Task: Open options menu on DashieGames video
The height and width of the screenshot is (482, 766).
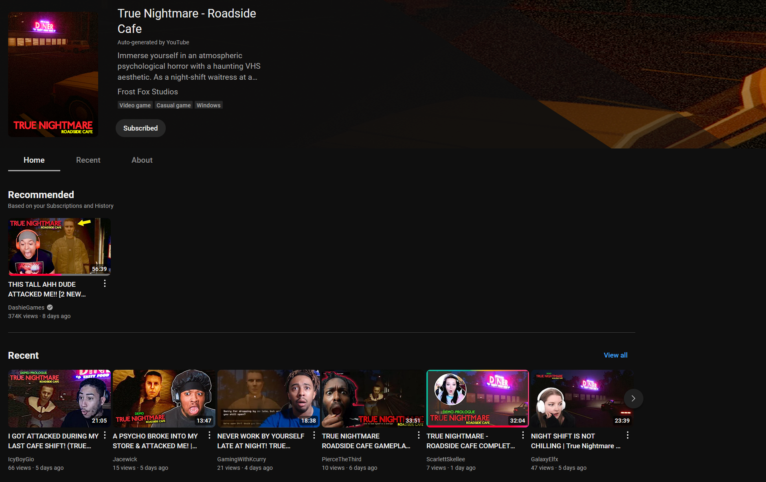Action: click(x=105, y=284)
